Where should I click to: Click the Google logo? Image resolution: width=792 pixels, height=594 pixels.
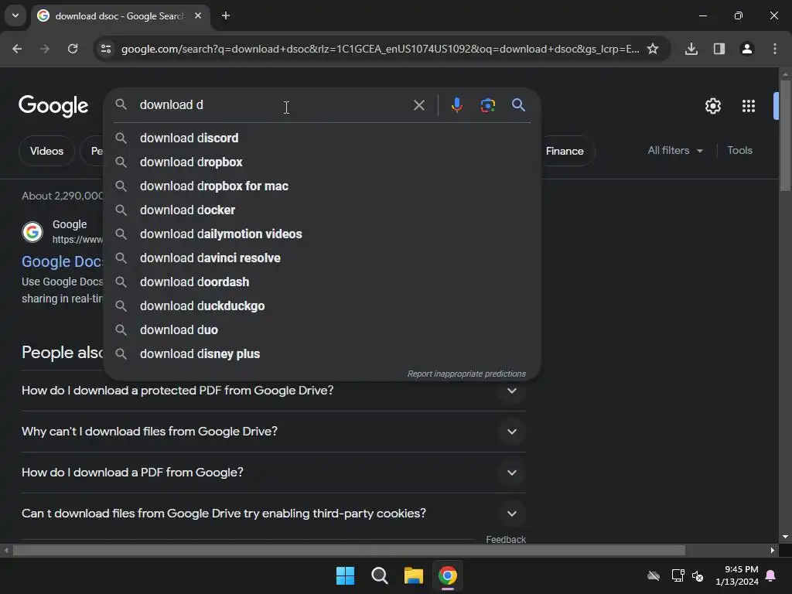(x=53, y=105)
